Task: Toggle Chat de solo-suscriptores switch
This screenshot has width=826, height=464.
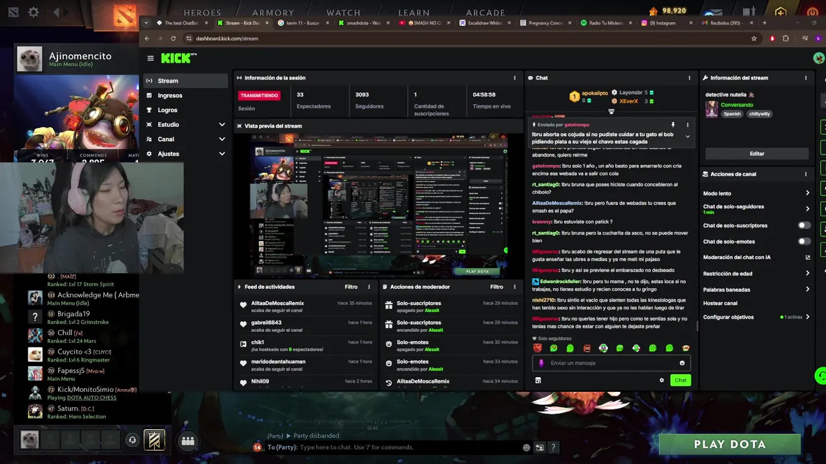Action: (804, 226)
